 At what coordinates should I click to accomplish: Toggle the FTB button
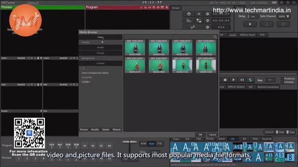[x=159, y=144]
